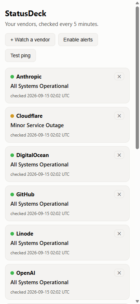Click the checked timestamp on the DigitalOcean card
Viewport: 140px width, 304px height.
[x=40, y=174]
